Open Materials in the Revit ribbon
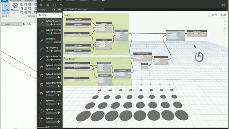This screenshot has width=229, height=129. coord(15,7)
